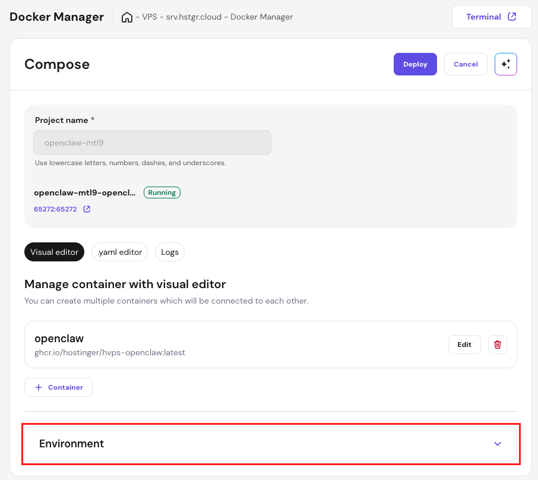
Task: Click the Project name input field
Action: [x=152, y=143]
